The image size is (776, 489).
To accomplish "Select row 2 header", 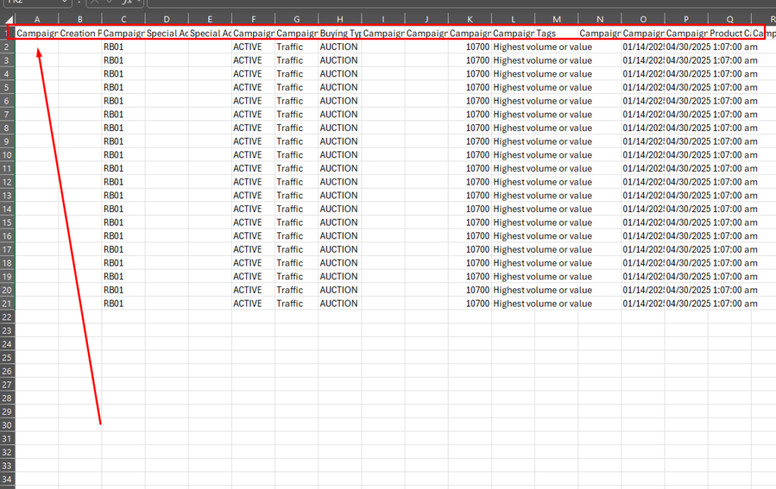I will (x=8, y=47).
